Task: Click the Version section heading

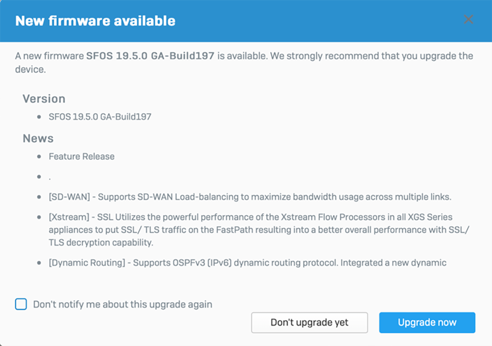Action: 44,98
